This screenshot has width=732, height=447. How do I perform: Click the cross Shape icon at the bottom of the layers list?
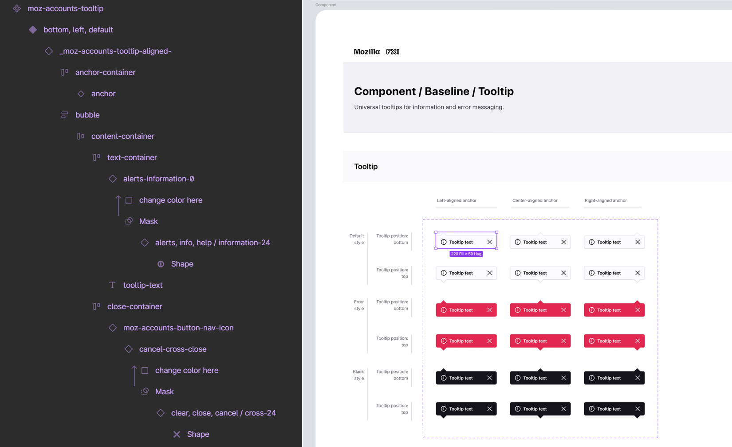(x=177, y=434)
